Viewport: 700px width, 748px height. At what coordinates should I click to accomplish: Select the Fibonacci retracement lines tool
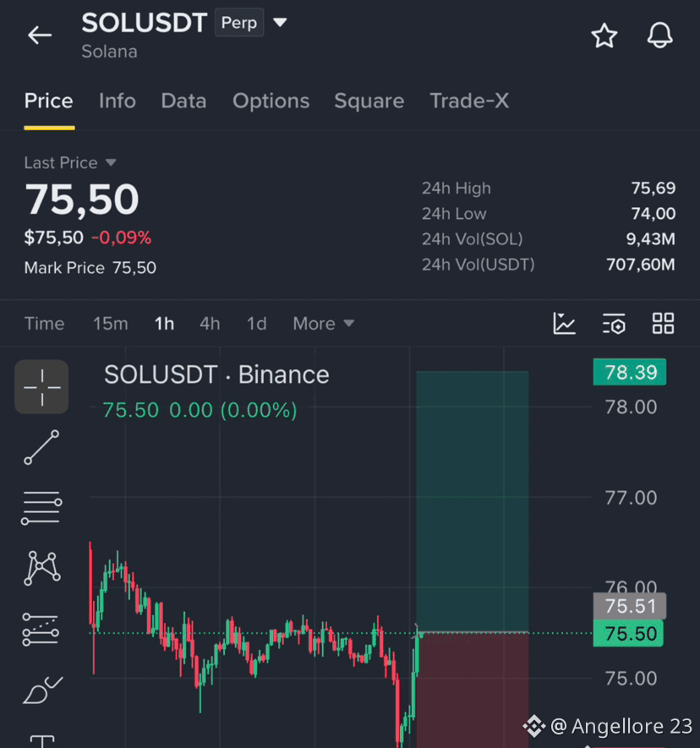pyautogui.click(x=41, y=630)
